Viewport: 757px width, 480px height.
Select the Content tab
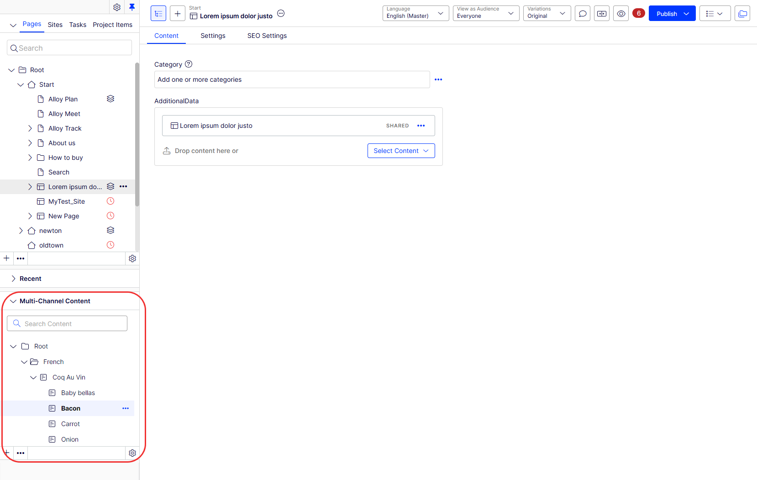coord(166,36)
